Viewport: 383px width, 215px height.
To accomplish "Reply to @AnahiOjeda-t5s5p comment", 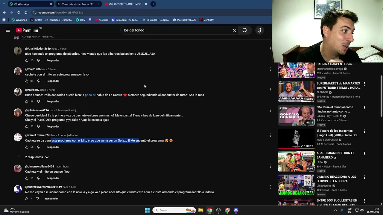I will [53, 60].
